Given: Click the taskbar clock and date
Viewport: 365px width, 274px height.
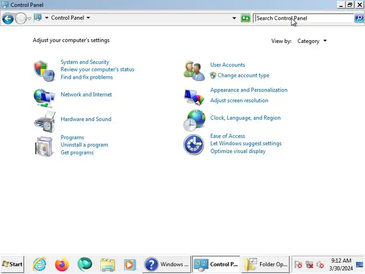Looking at the screenshot, I should [x=341, y=264].
